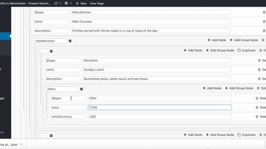Screen dimensions: 266x149
Task: Edit the Sunday Lunch value field
Action: tap(157, 70)
